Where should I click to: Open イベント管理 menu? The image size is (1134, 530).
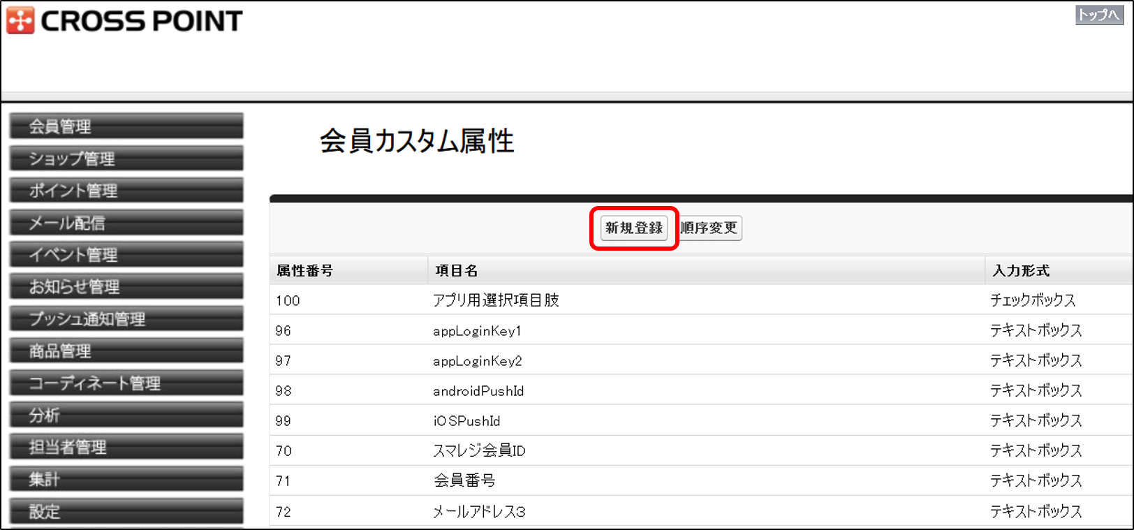pos(126,255)
